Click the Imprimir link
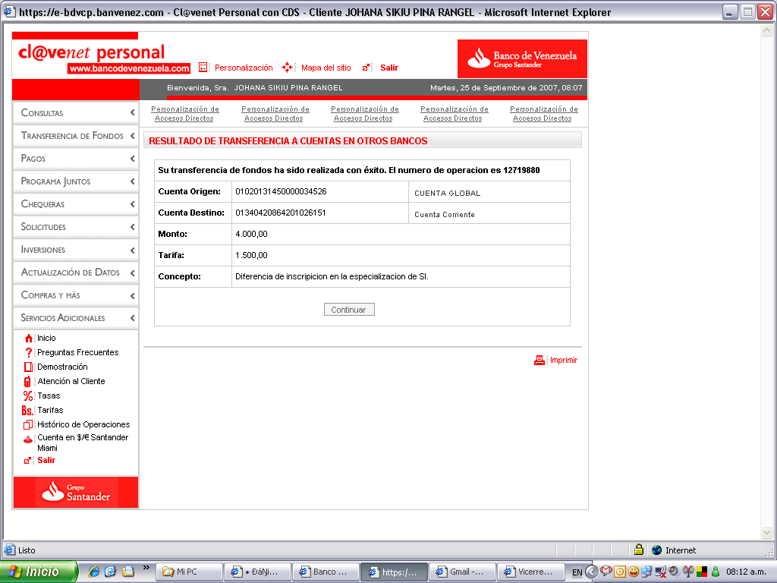Viewport: 777px width, 583px height. click(x=564, y=361)
